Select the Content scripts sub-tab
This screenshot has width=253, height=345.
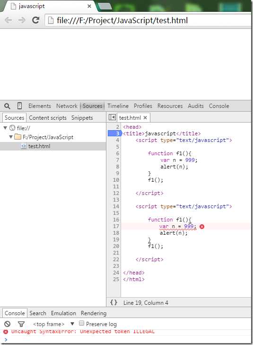point(48,118)
